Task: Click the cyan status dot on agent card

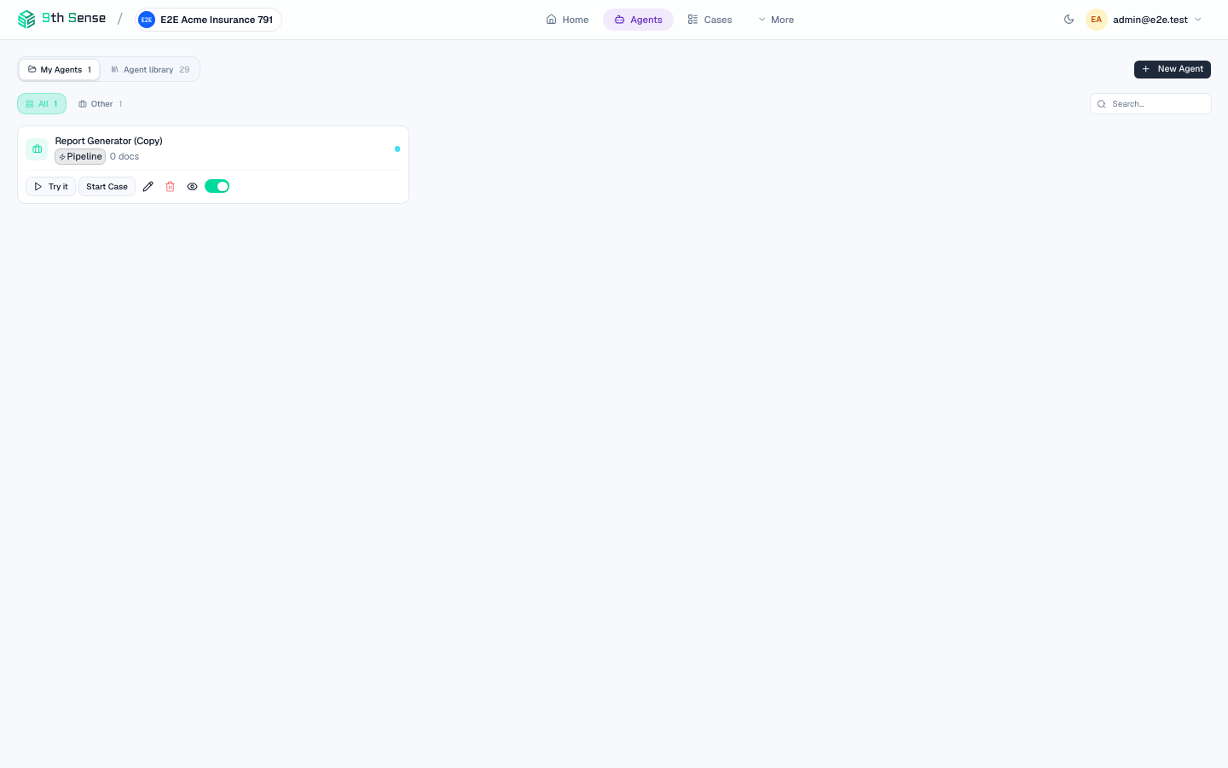Action: tap(397, 148)
